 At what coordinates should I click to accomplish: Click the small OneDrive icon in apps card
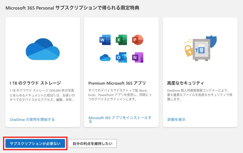[105, 57]
